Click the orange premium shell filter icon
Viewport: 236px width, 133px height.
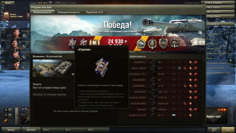coord(6,120)
